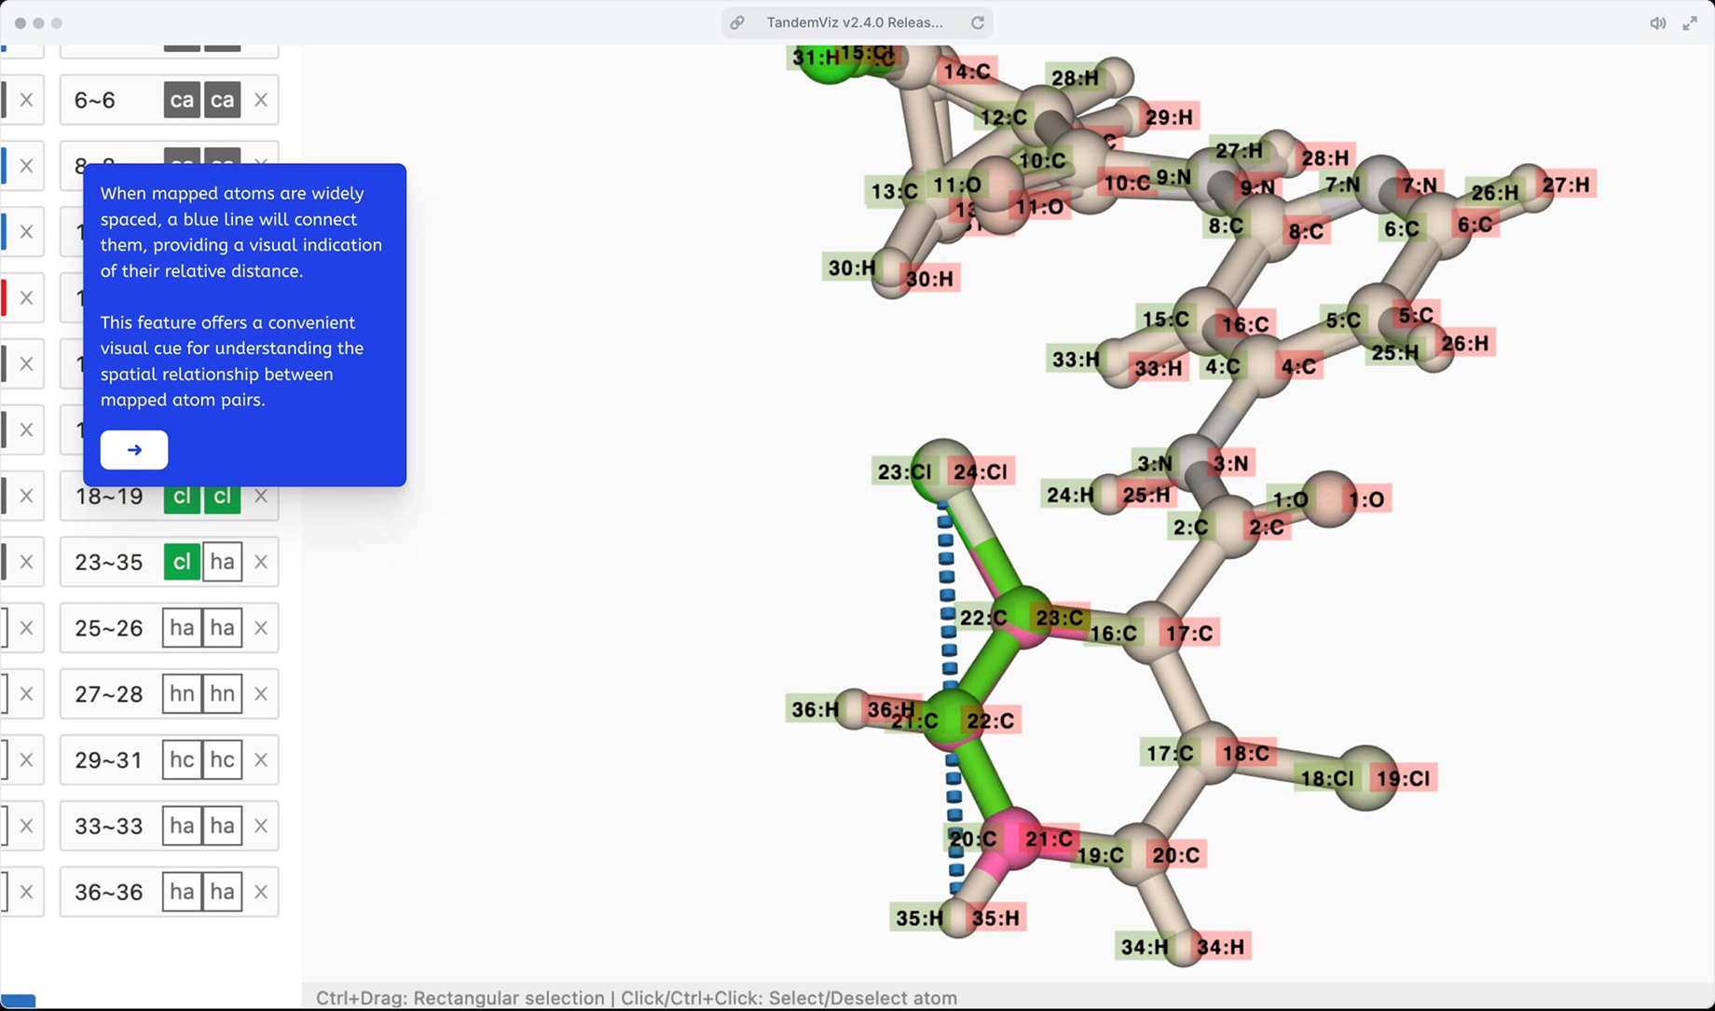
Task: Remove the 36~36 mapping via X icon
Action: [261, 892]
